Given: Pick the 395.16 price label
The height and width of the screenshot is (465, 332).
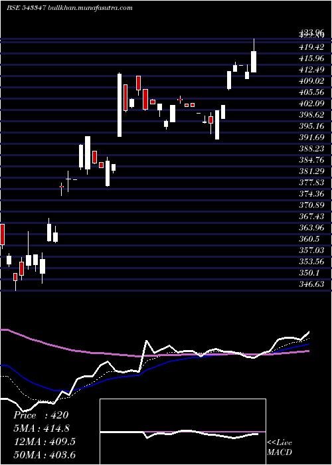Looking at the screenshot, I should (311, 126).
